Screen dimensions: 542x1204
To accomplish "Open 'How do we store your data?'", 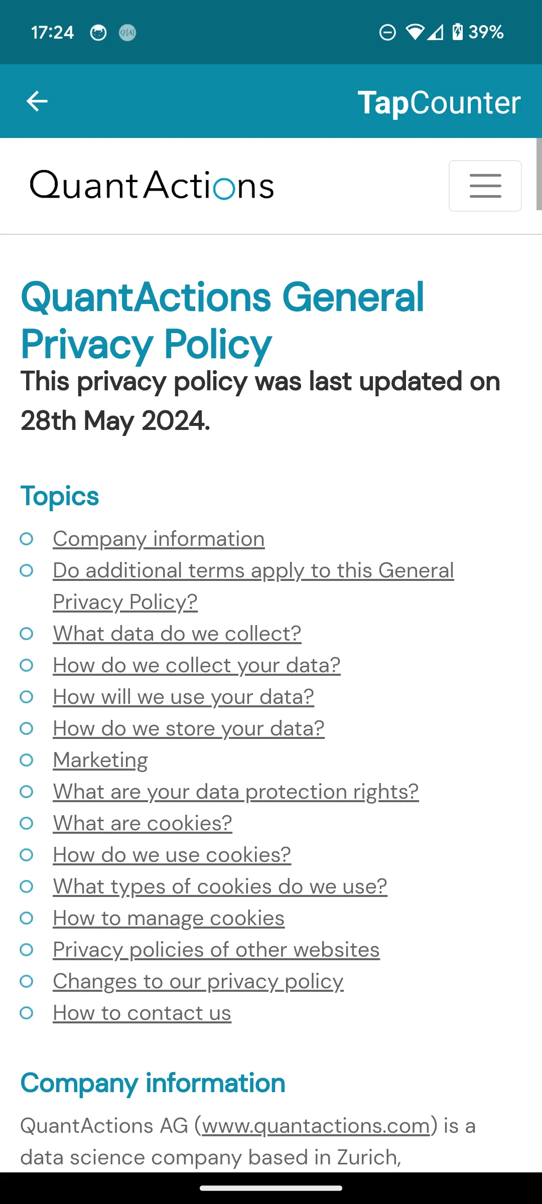I will click(x=189, y=728).
